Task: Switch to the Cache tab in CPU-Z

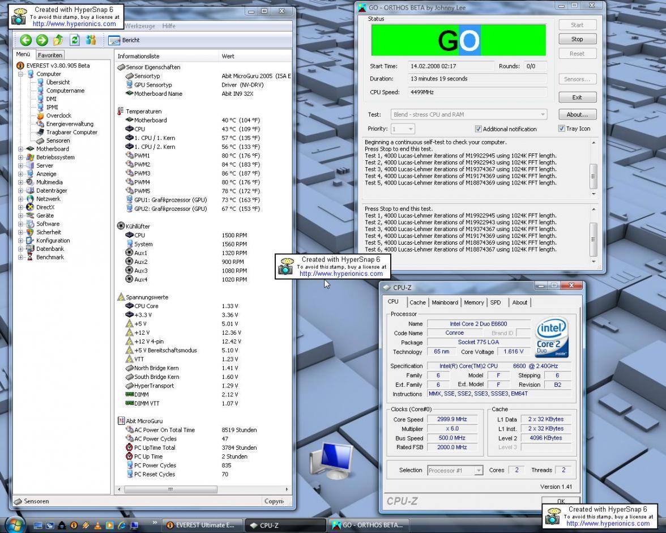Action: point(417,302)
